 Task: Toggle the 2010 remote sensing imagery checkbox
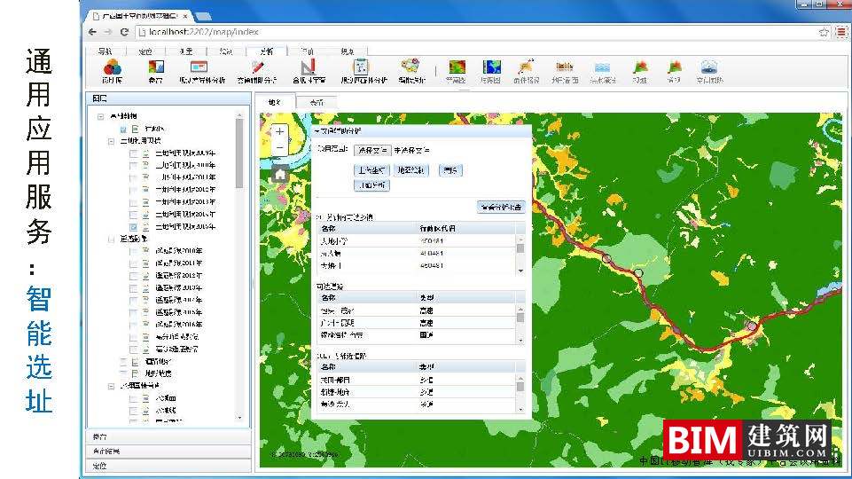coord(134,251)
